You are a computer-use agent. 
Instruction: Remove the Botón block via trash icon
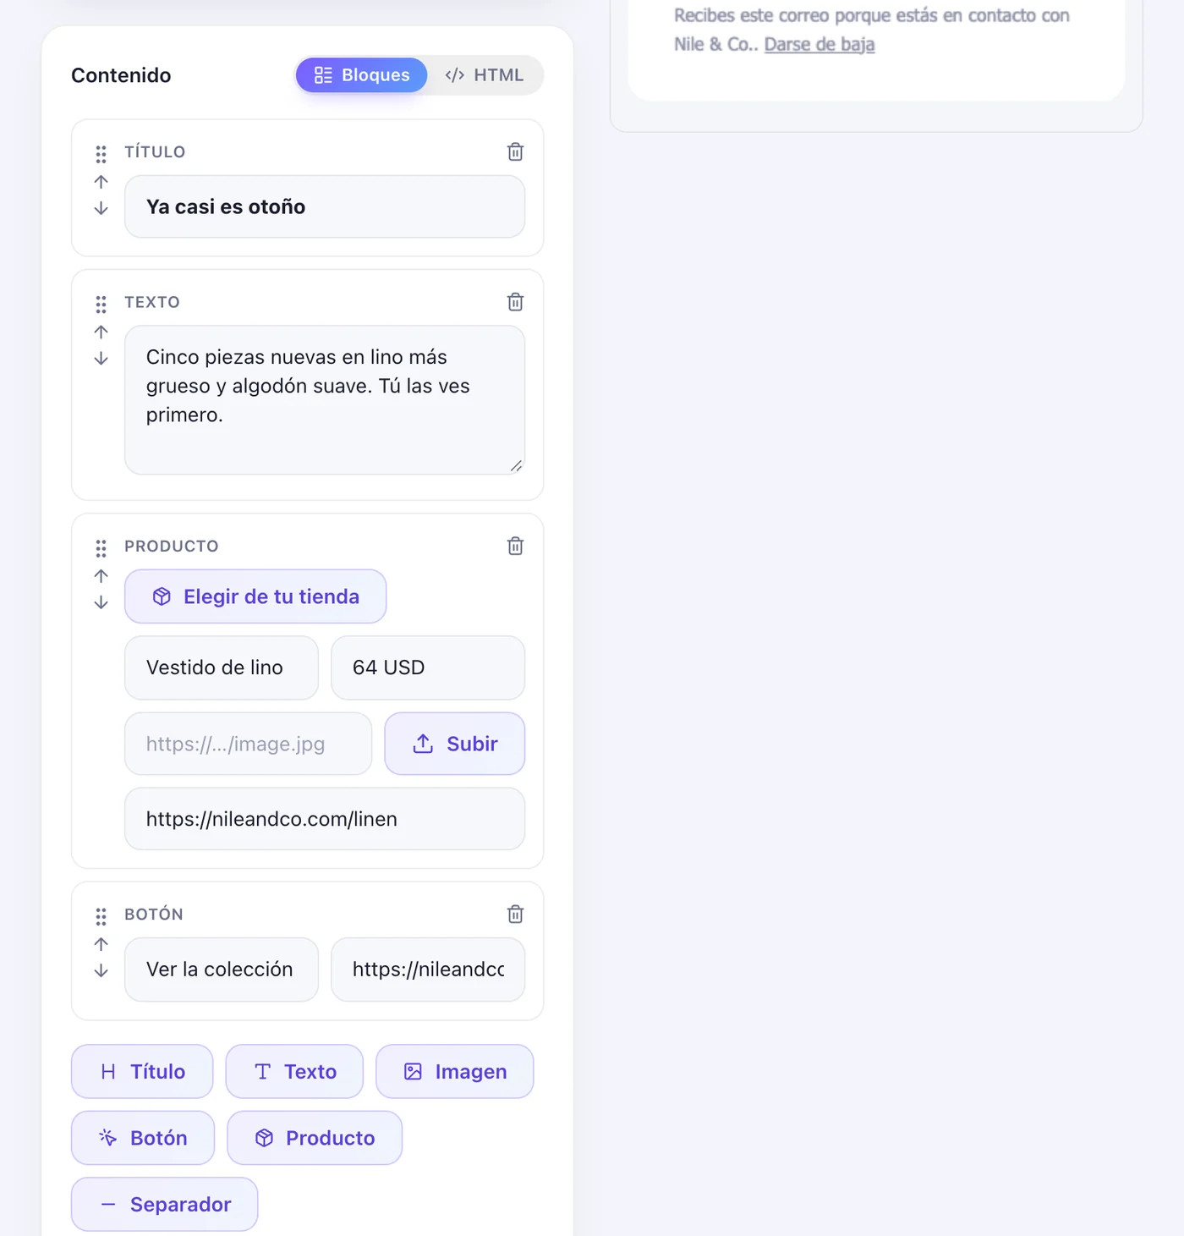[515, 914]
